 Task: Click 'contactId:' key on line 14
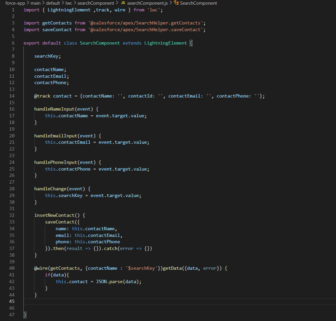click(x=141, y=96)
